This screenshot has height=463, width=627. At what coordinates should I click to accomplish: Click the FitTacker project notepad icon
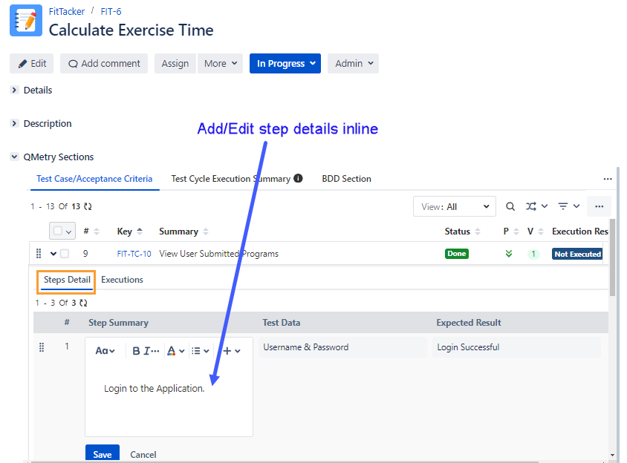pos(26,21)
